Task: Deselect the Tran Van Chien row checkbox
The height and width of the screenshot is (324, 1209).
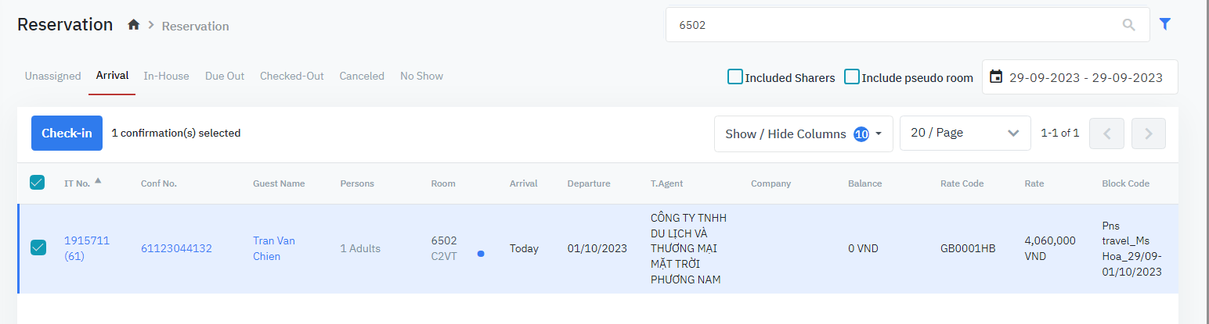Action: pos(38,247)
